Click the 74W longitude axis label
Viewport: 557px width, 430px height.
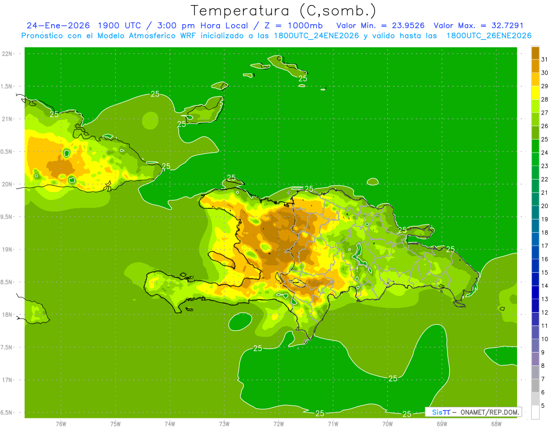tap(170, 424)
